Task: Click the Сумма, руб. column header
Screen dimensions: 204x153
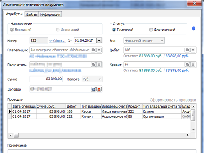Action: 51,106
